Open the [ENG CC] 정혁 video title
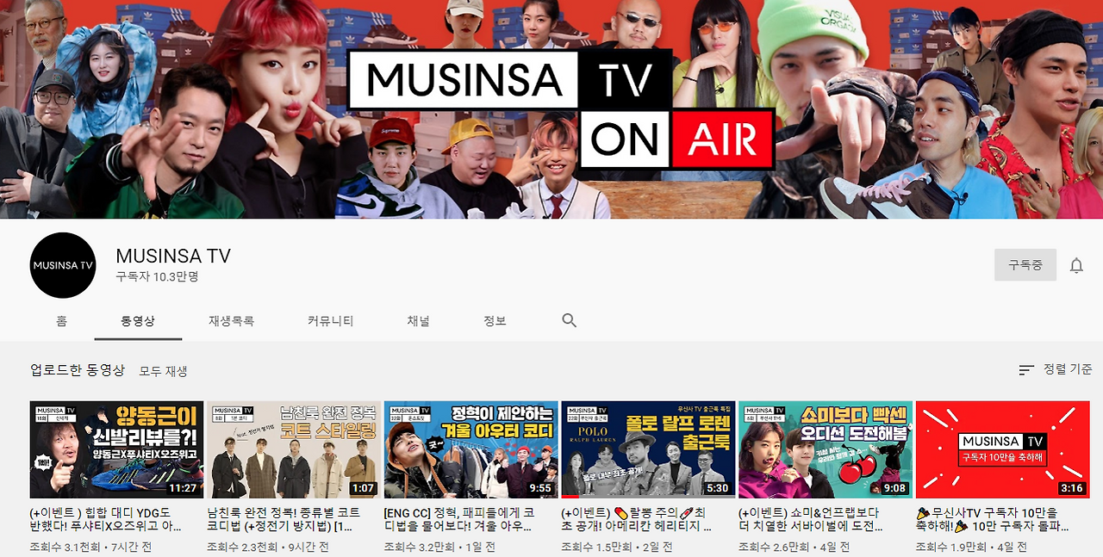Image resolution: width=1103 pixels, height=557 pixels. tap(460, 519)
